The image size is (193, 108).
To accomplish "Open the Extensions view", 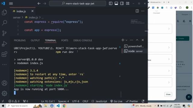I will coord(4,54).
